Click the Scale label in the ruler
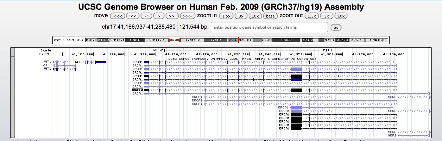The height and width of the screenshot is (141, 442). point(46,50)
